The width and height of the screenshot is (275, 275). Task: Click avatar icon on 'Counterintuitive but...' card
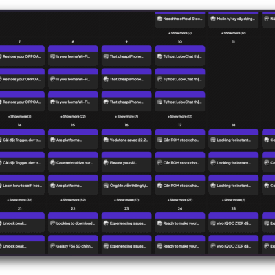[x=53, y=163]
